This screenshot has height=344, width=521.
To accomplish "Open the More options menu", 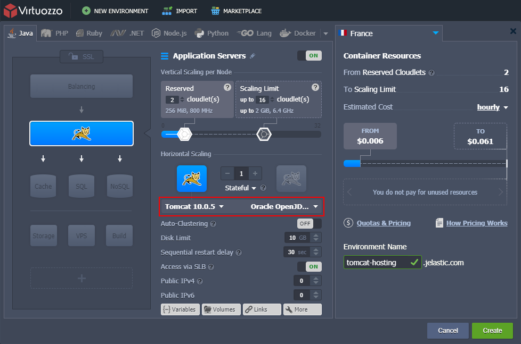I will point(303,309).
